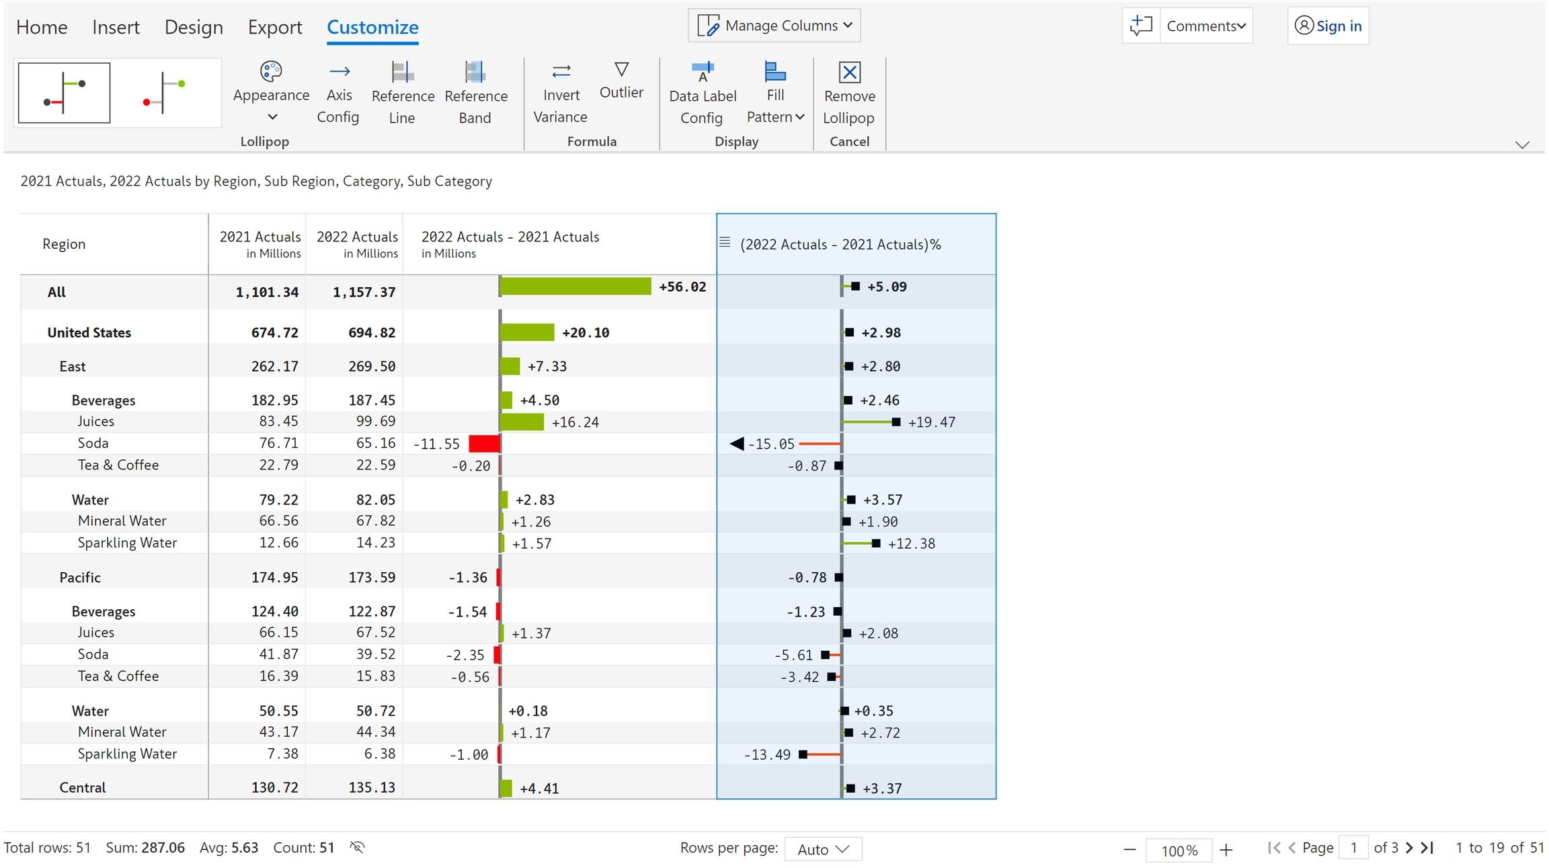
Task: Switch to the Export tab
Action: click(x=275, y=27)
